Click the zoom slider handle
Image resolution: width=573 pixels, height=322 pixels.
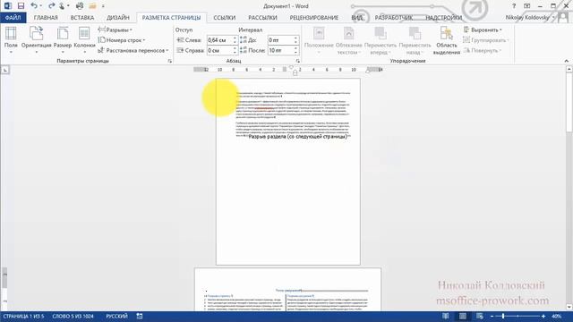click(x=503, y=316)
